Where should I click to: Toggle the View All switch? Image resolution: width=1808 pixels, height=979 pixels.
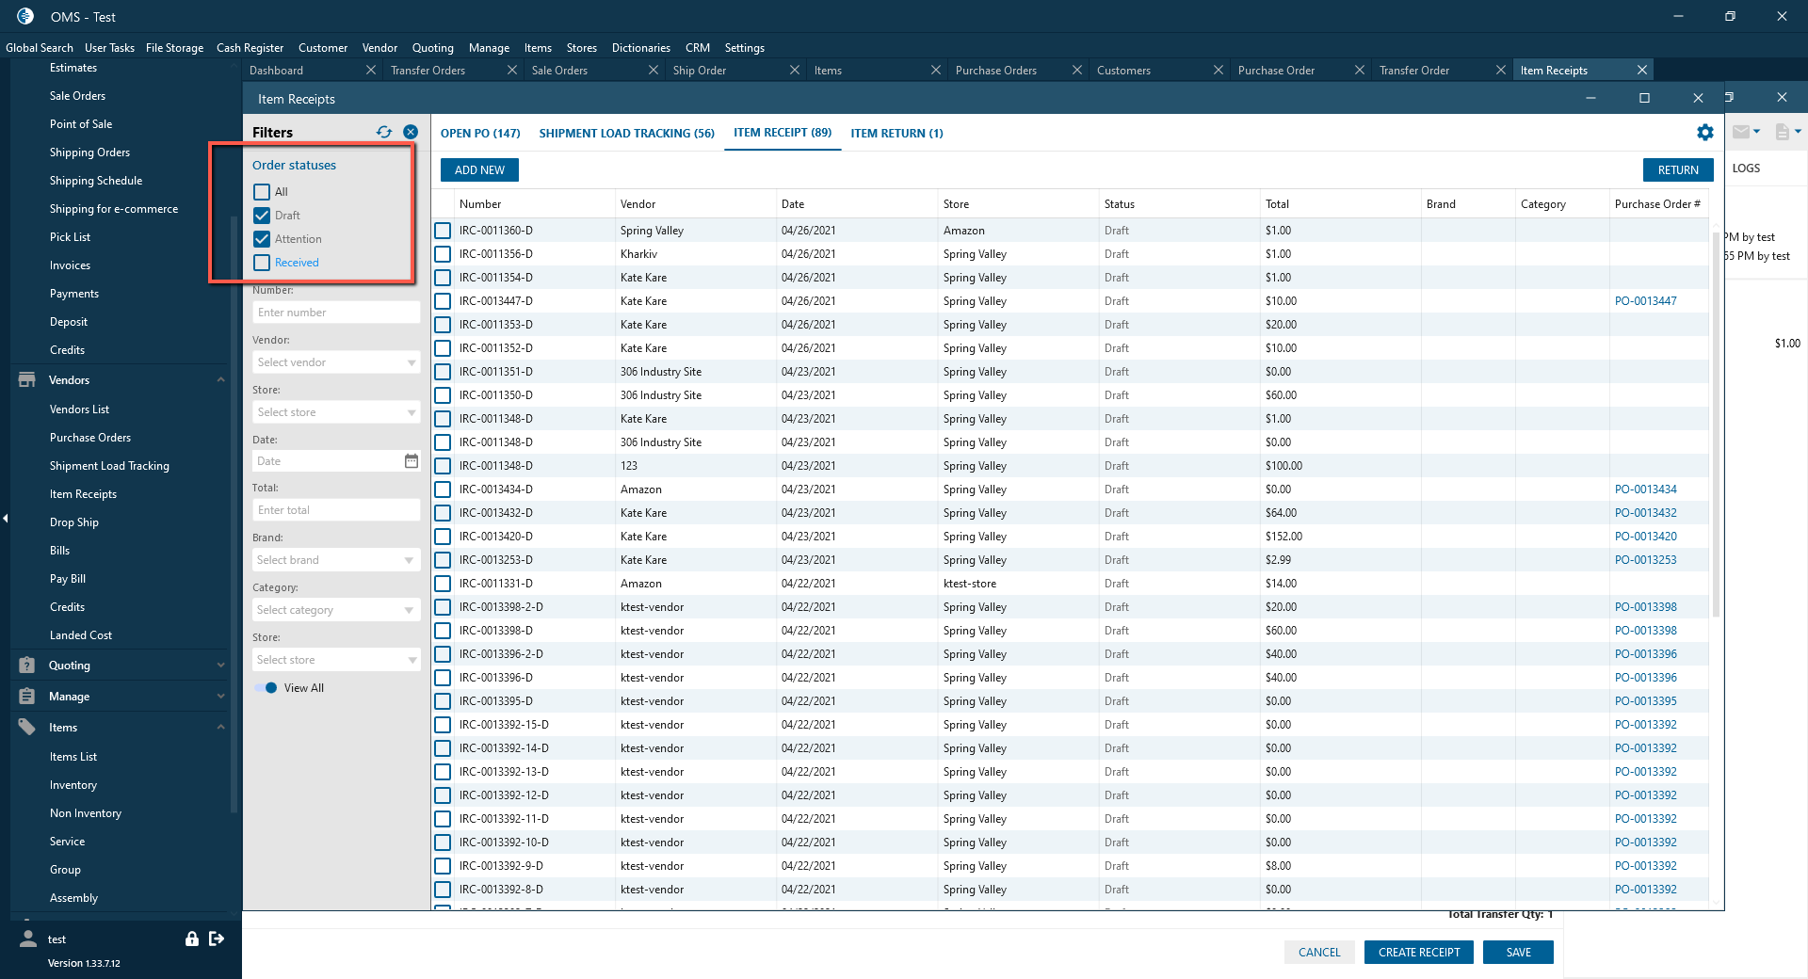(x=266, y=688)
